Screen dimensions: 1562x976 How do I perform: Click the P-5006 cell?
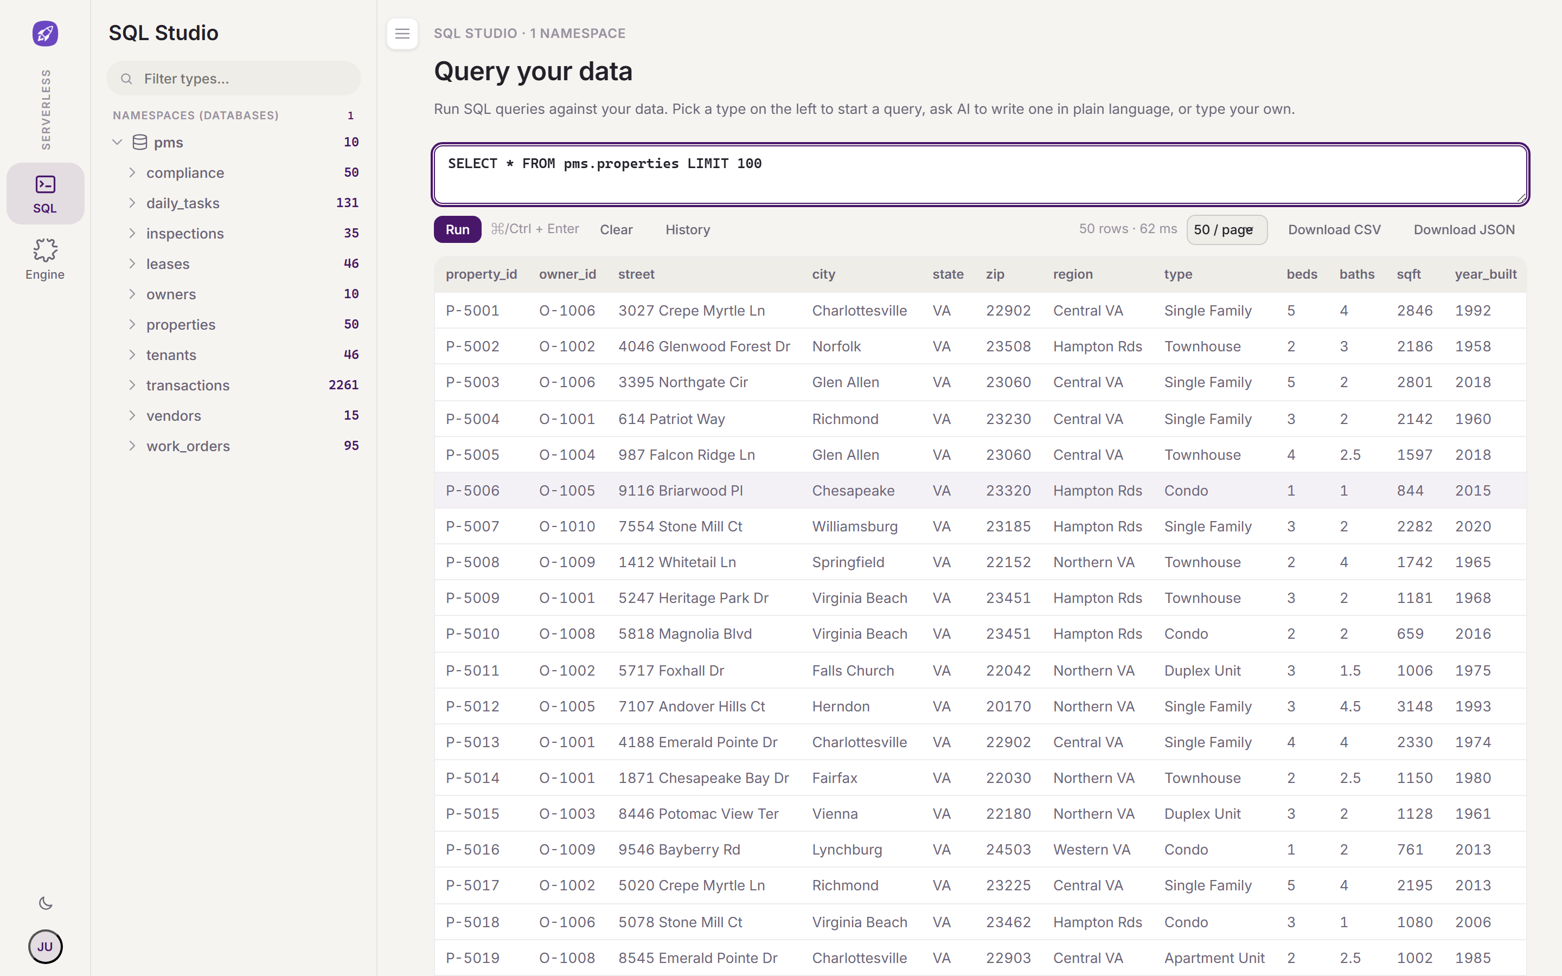point(472,491)
